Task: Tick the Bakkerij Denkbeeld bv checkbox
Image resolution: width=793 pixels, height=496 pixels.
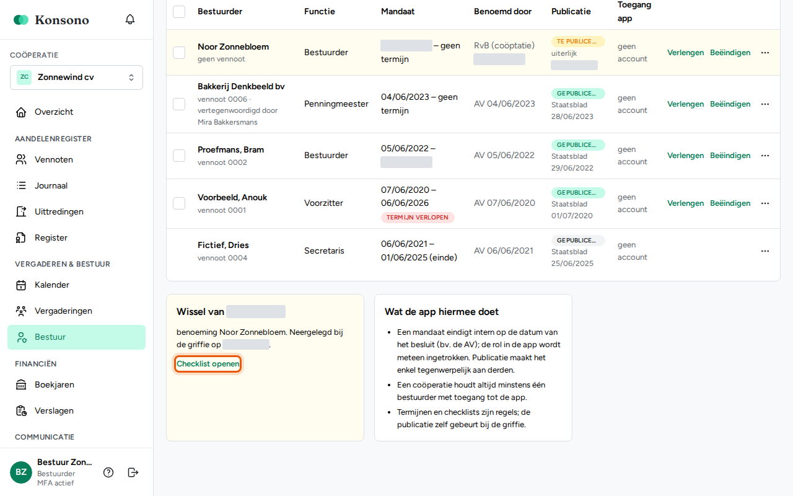Action: pos(179,104)
